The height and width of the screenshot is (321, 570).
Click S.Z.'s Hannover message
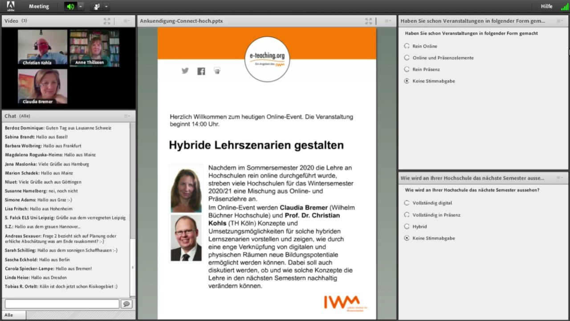pos(42,226)
